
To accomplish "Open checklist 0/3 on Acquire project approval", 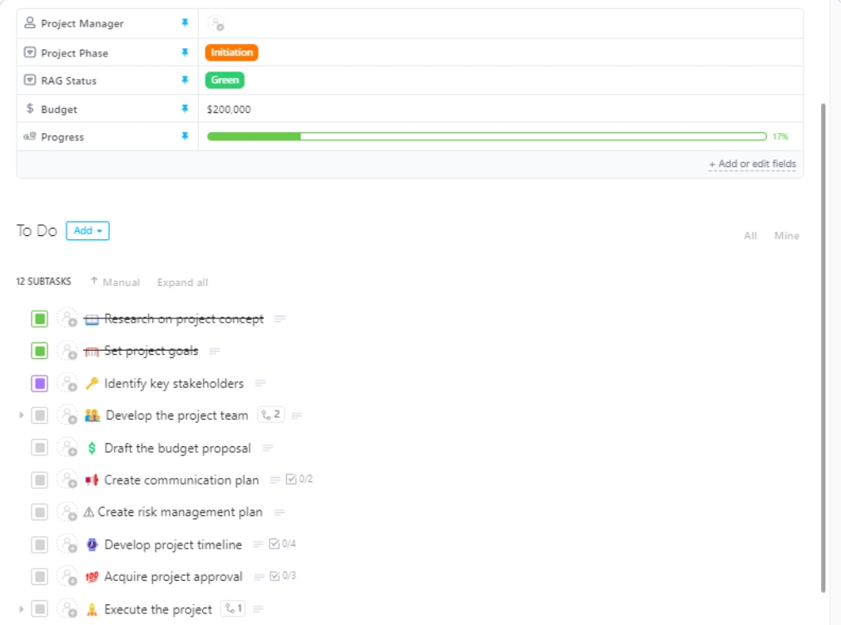I will click(283, 576).
